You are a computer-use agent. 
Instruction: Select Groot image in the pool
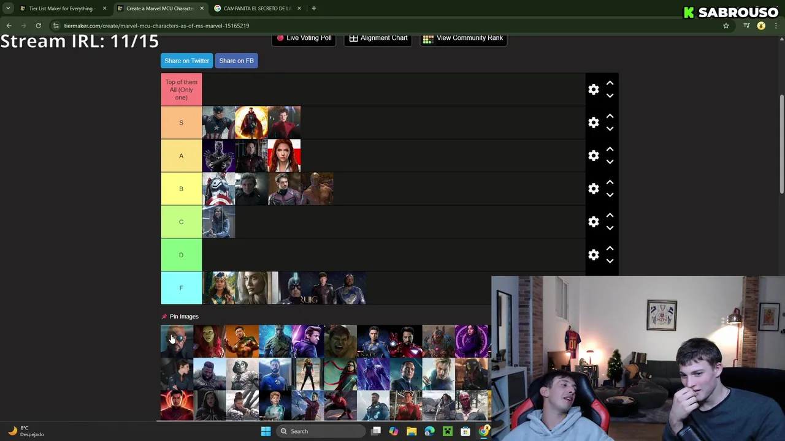[x=275, y=341]
